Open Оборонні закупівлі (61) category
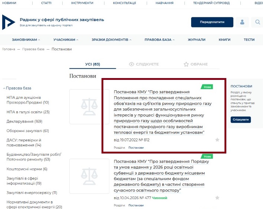 28,131
